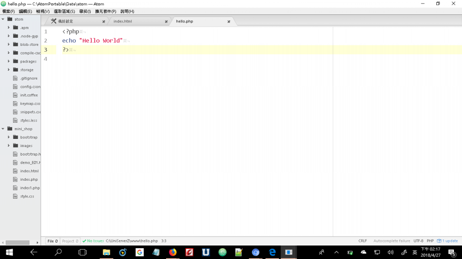Click line number 4 in gutter

tap(46, 59)
